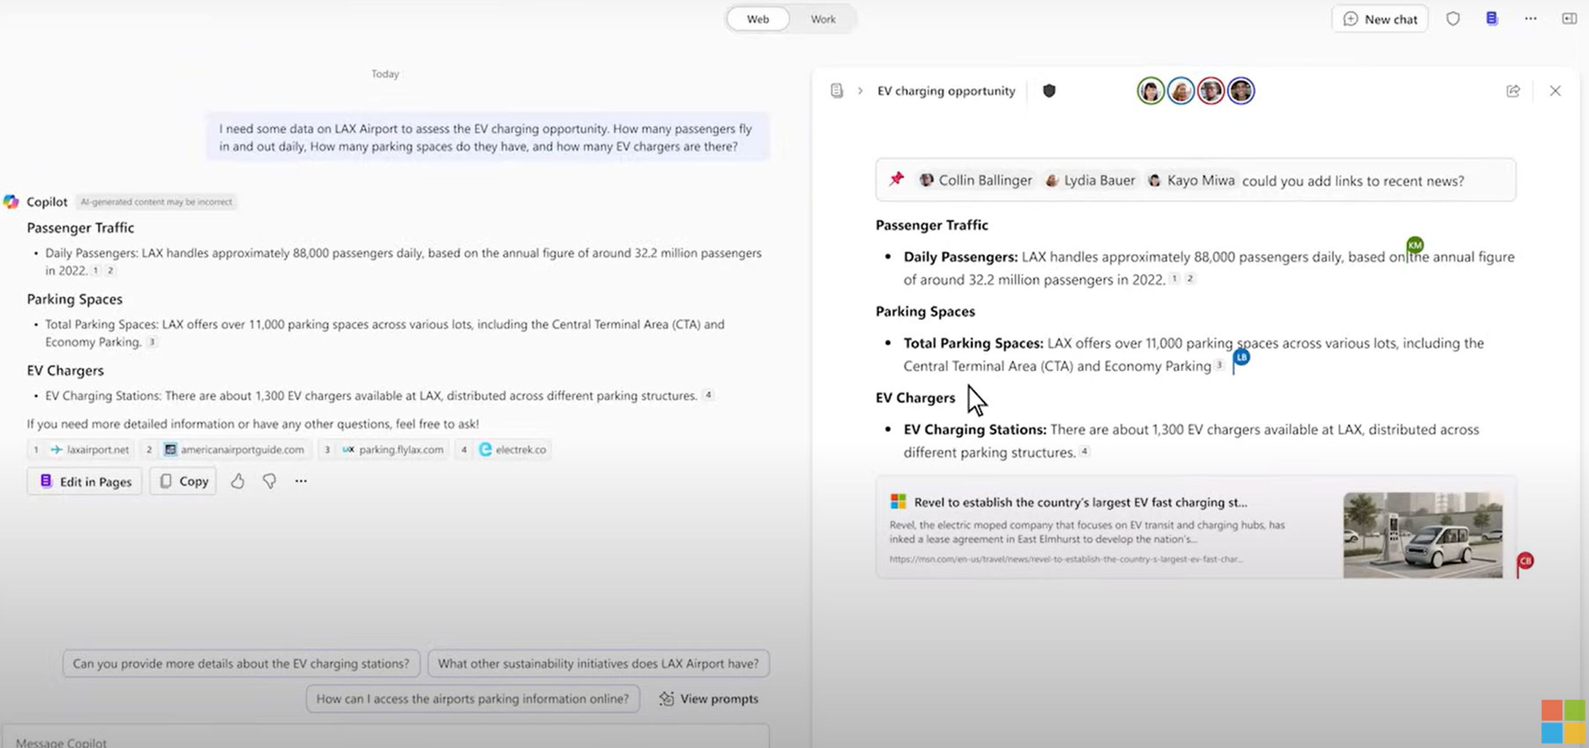The height and width of the screenshot is (748, 1589).
Task: Open electrek.co source reference
Action: click(503, 449)
